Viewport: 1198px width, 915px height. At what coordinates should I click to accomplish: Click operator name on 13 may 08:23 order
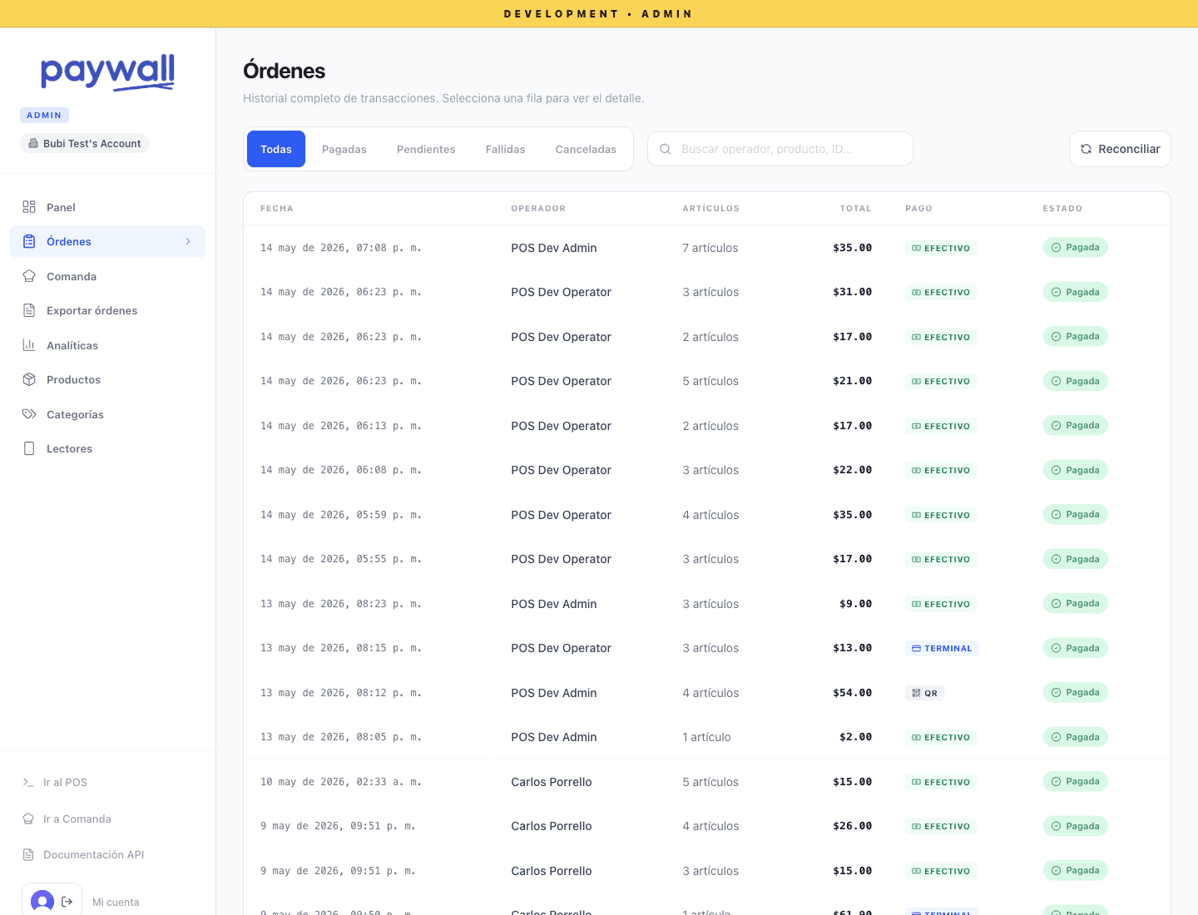(554, 604)
